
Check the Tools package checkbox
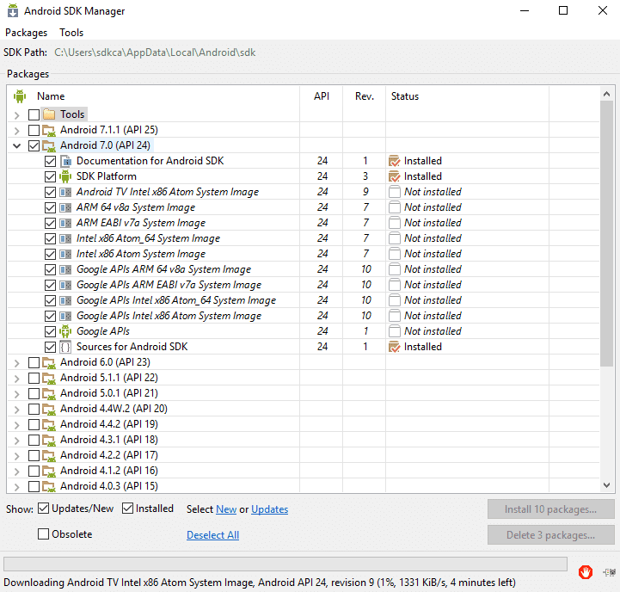click(x=34, y=114)
